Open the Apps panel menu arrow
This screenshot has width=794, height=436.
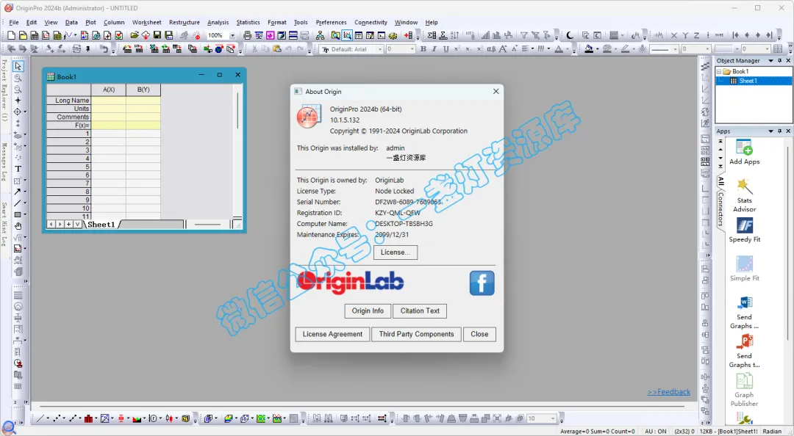point(770,131)
